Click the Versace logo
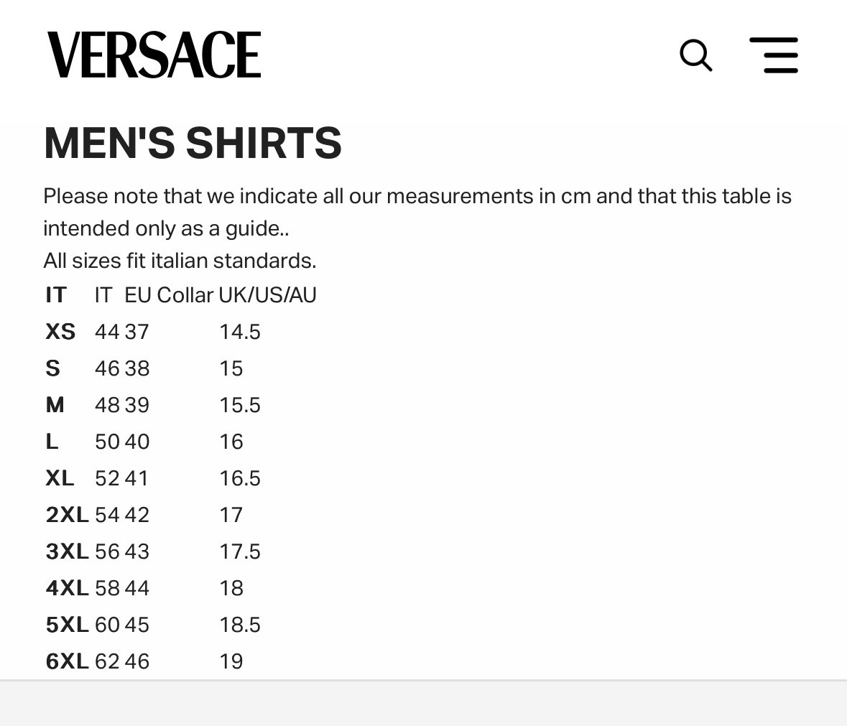The height and width of the screenshot is (726, 847). (x=154, y=55)
